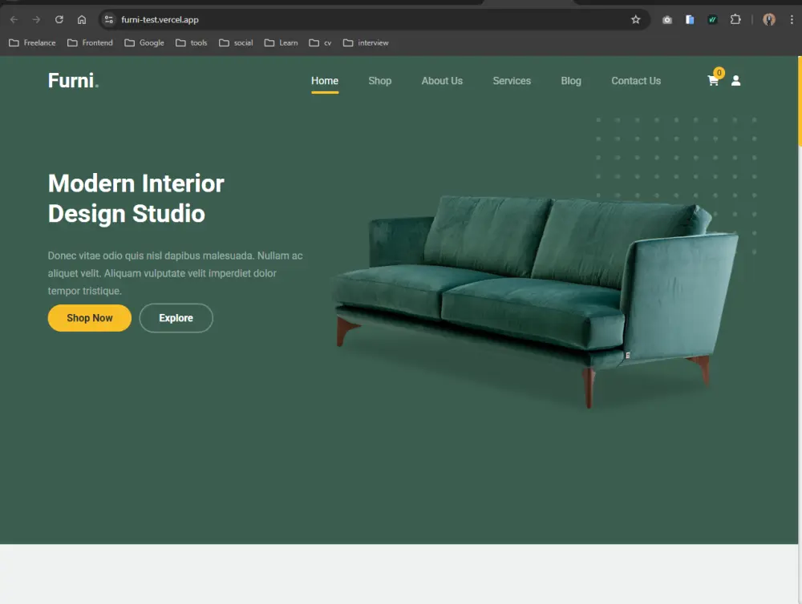Viewport: 802px width, 604px height.
Task: Go to the Shop page
Action: point(379,81)
